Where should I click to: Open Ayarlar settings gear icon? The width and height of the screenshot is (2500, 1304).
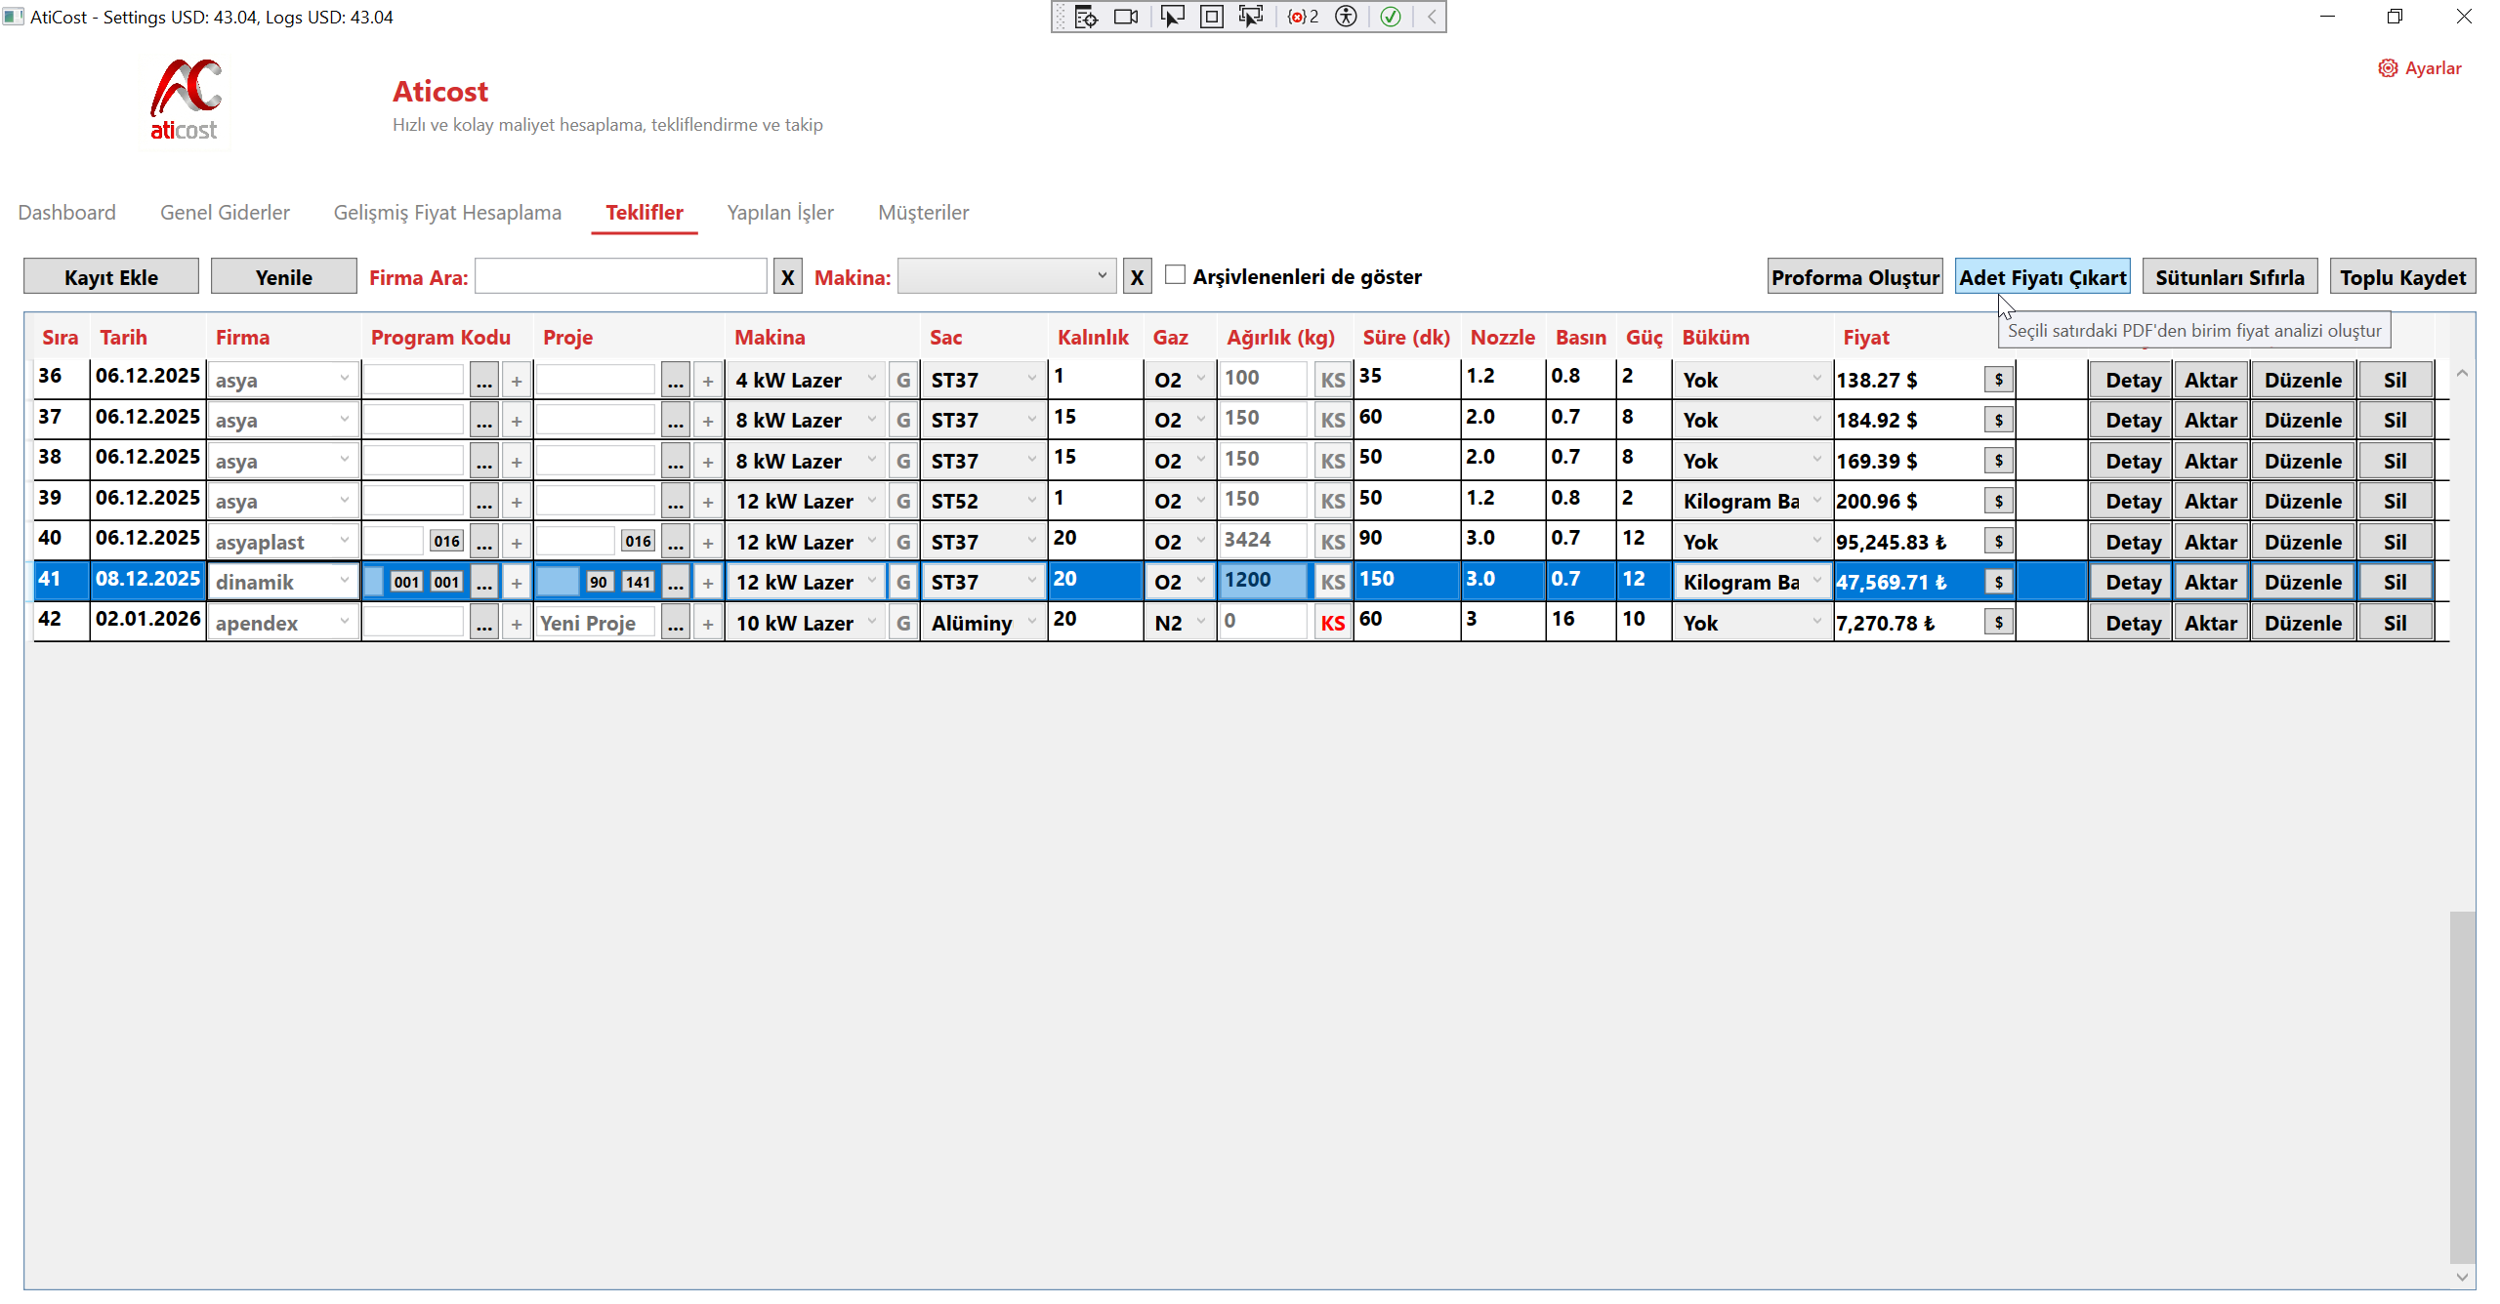(2387, 68)
